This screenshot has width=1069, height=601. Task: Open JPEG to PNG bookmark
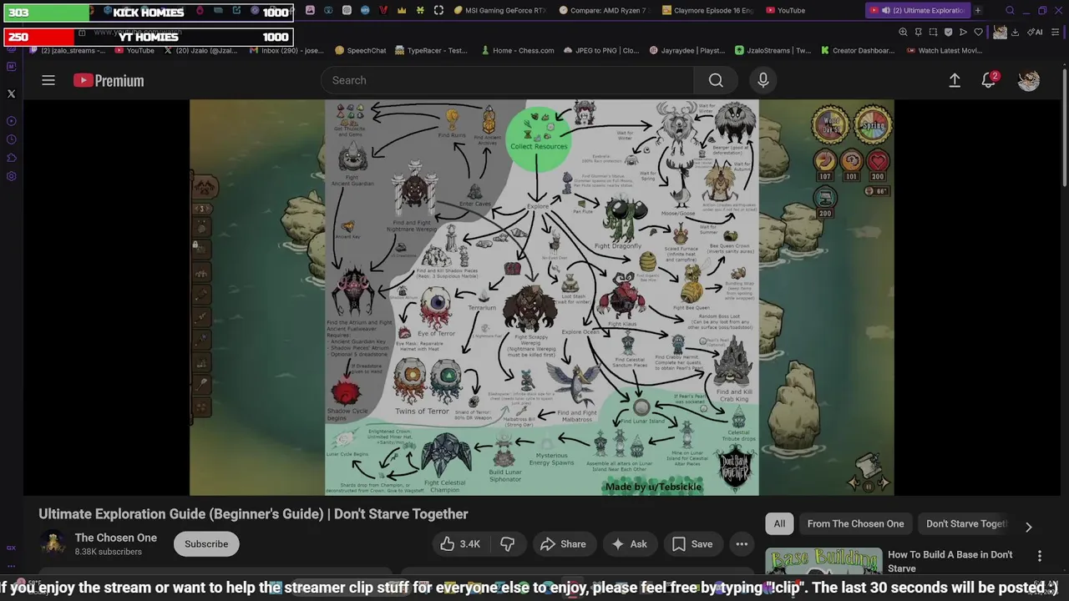pyautogui.click(x=601, y=50)
